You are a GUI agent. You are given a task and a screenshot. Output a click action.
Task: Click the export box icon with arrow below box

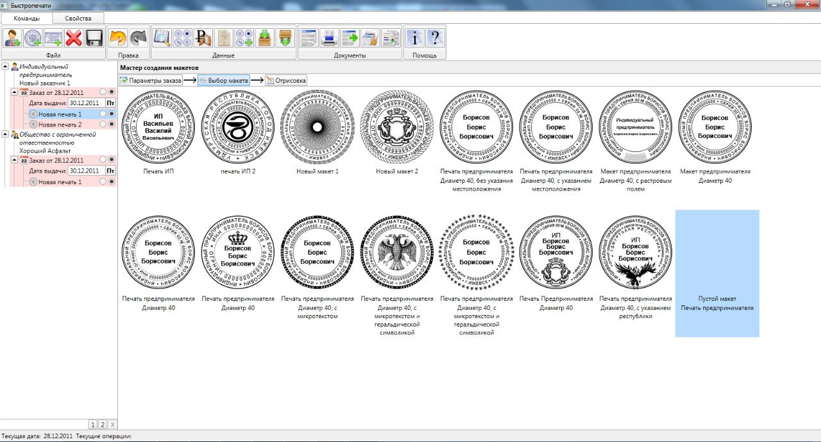click(x=285, y=38)
